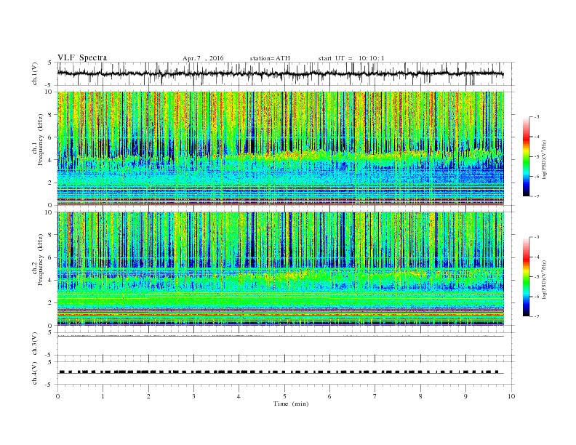Click the log(PSD) label beside upper colorbar
576x445 pixels.
point(544,160)
